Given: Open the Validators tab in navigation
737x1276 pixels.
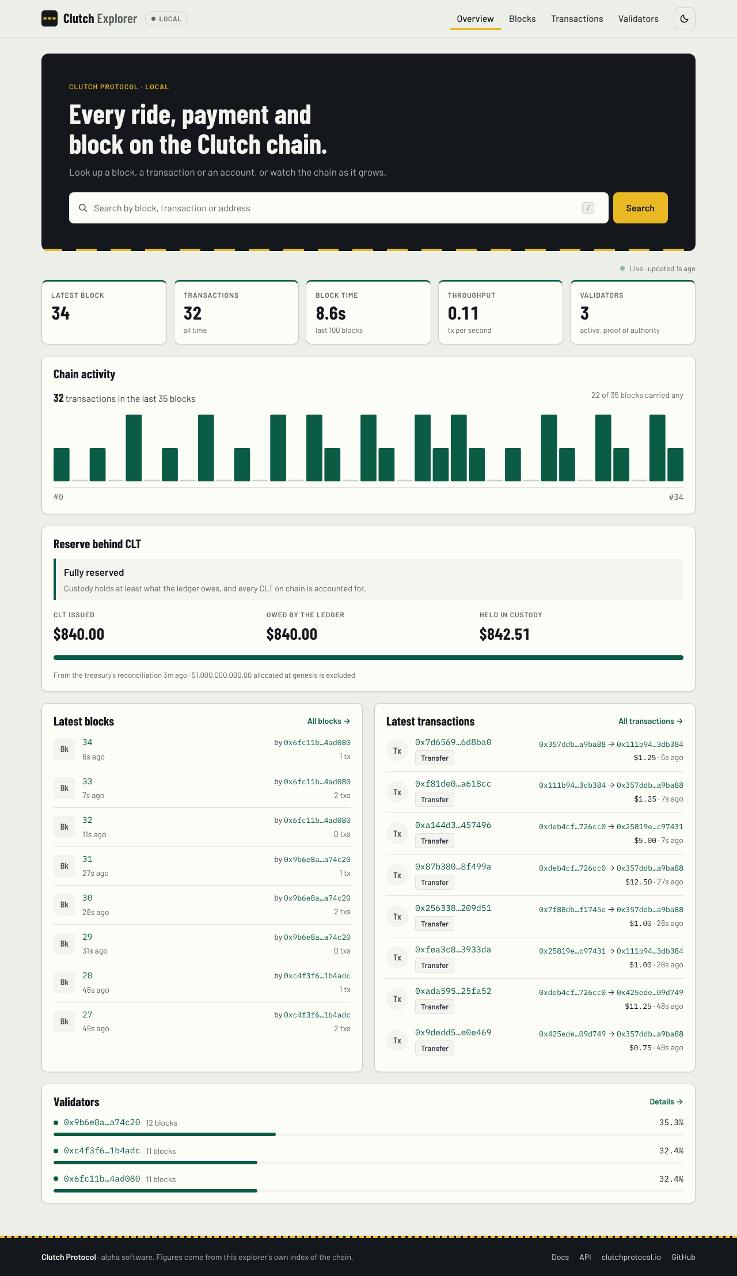Looking at the screenshot, I should pos(638,19).
